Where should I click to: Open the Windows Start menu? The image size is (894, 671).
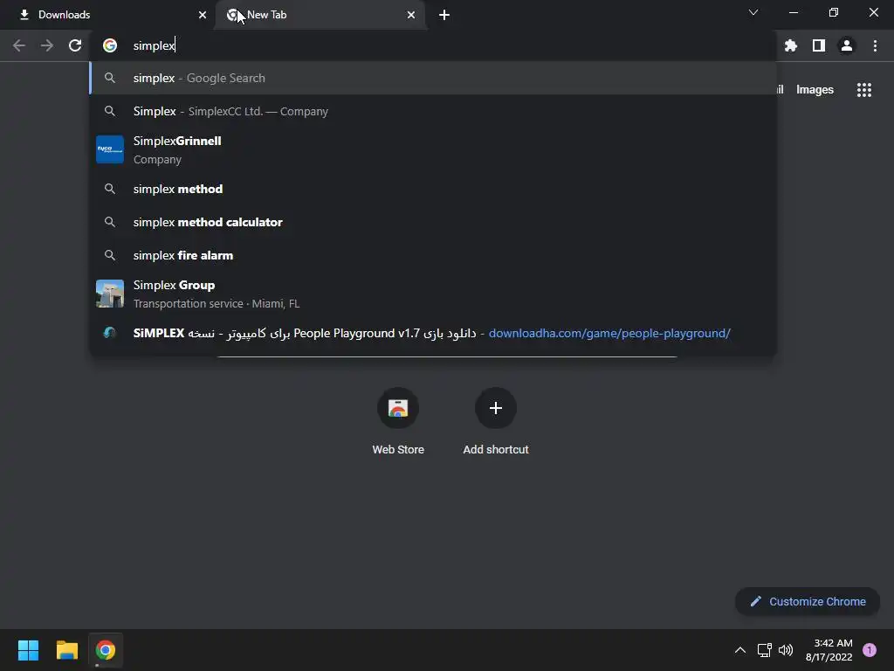(x=28, y=650)
